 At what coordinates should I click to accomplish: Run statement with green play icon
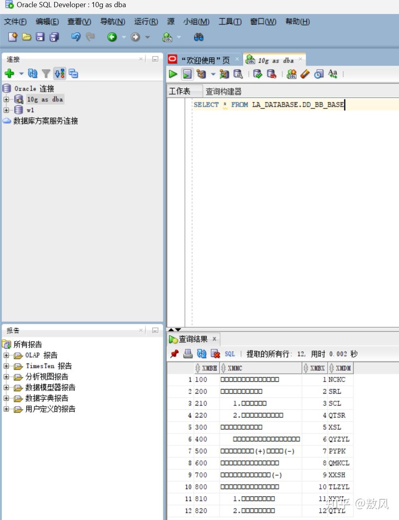173,74
